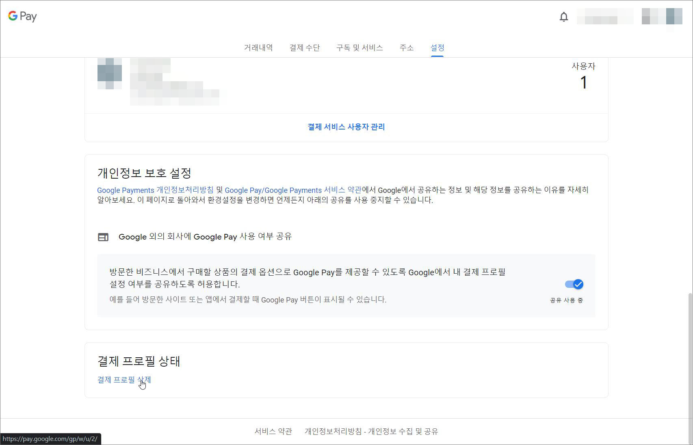The image size is (693, 445).
Task: Open the footer 서비스 약관 link
Action: (x=273, y=431)
